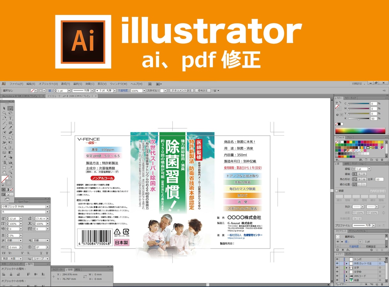Expand the 外形カット寸法 layer
The width and height of the screenshot is (389, 287).
coord(347,263)
